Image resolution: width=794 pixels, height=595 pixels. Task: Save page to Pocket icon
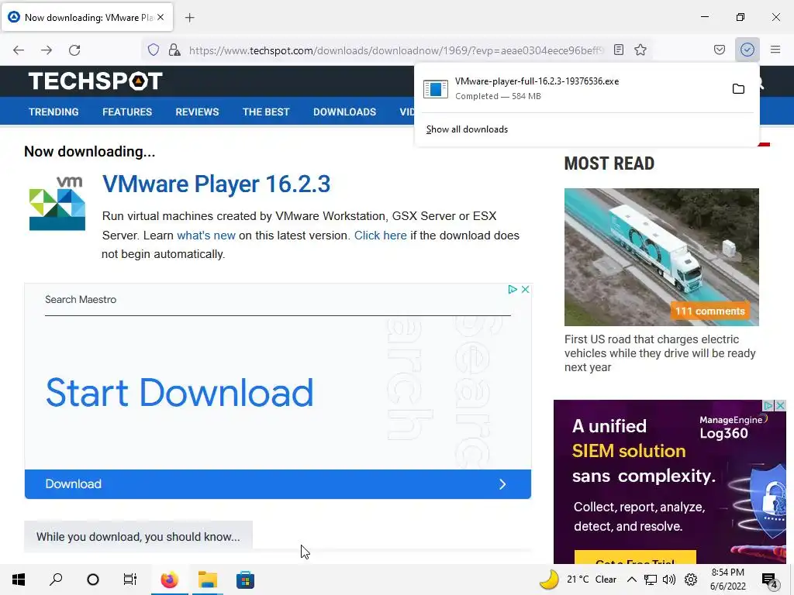click(719, 50)
